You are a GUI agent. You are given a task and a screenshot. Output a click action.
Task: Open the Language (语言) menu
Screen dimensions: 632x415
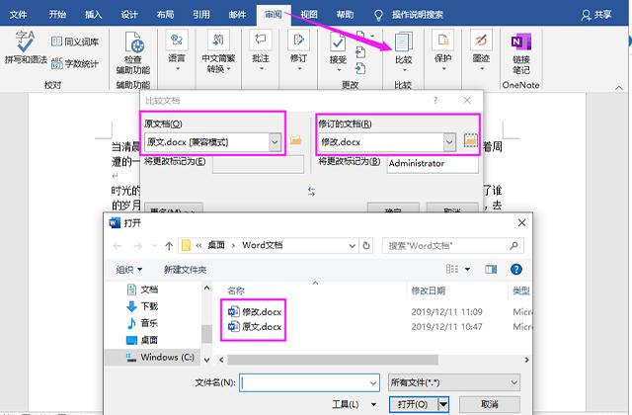click(177, 50)
